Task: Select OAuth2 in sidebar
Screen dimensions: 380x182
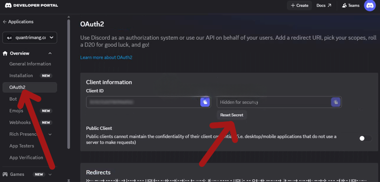Action: pyautogui.click(x=30, y=87)
